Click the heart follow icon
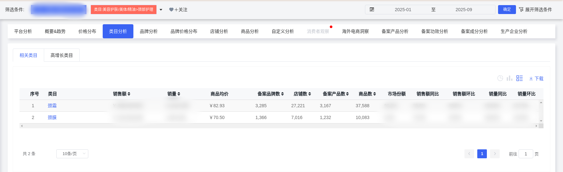 tap(171, 10)
